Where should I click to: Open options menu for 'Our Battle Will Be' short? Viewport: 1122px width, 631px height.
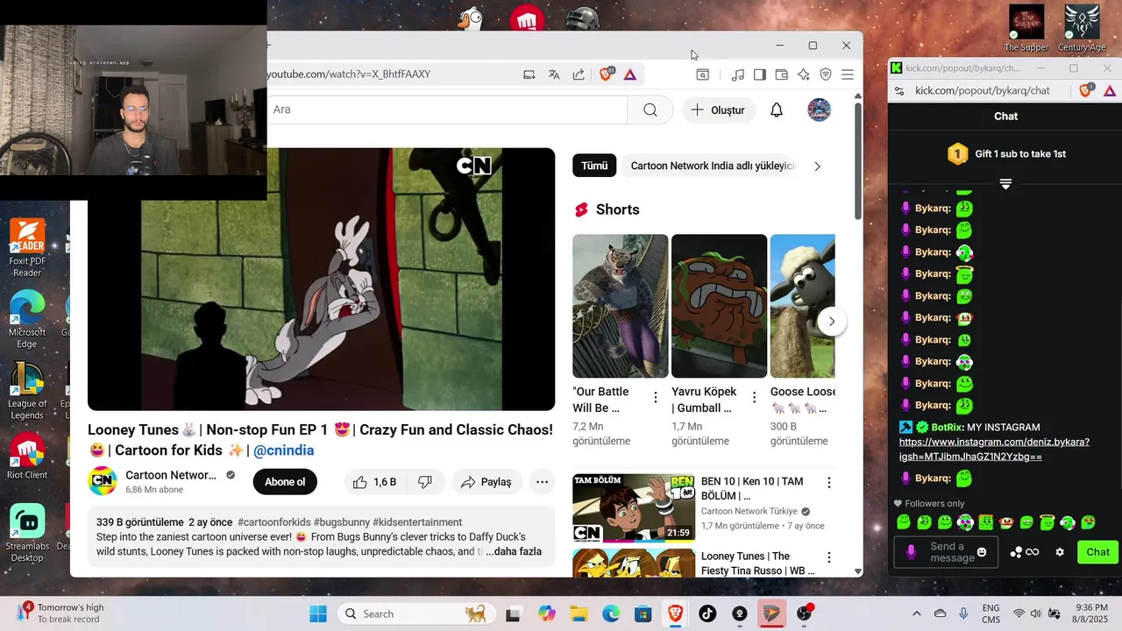tap(656, 397)
